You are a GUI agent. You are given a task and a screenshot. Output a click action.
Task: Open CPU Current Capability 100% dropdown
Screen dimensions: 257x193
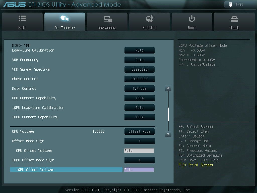(x=140, y=98)
